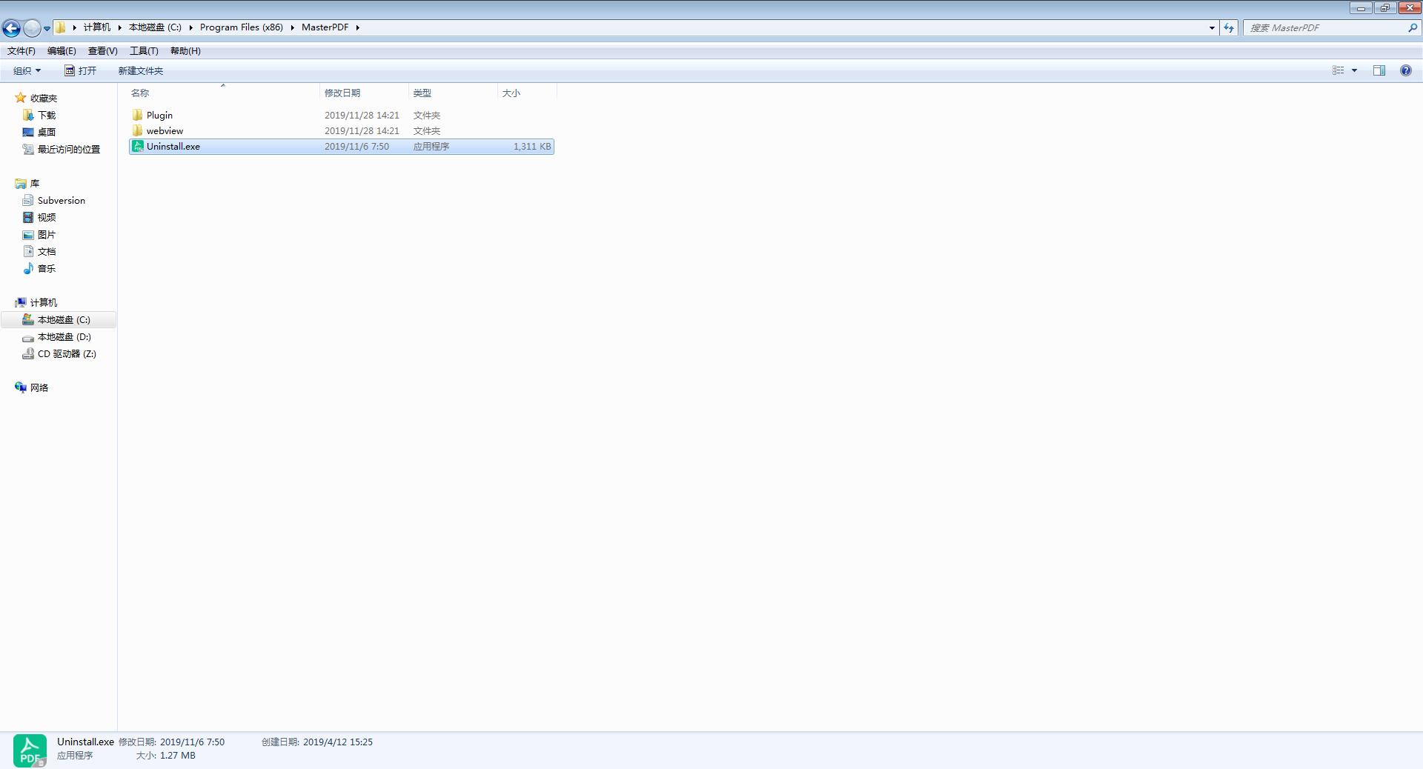Open CD drive (Z:) in sidebar
1423x769 pixels.
pyautogui.click(x=67, y=354)
